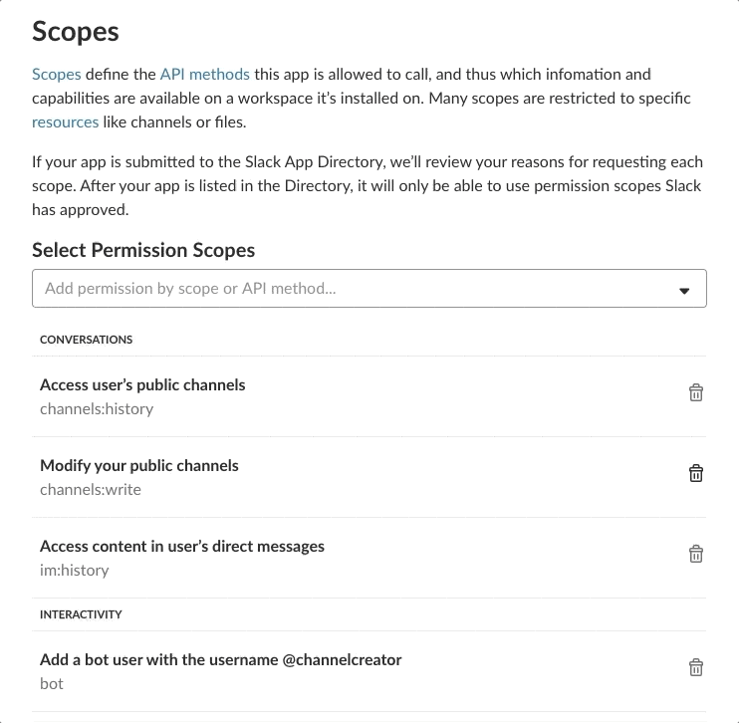The height and width of the screenshot is (723, 739).
Task: Click the CONVERSATIONS section header
Action: [86, 340]
